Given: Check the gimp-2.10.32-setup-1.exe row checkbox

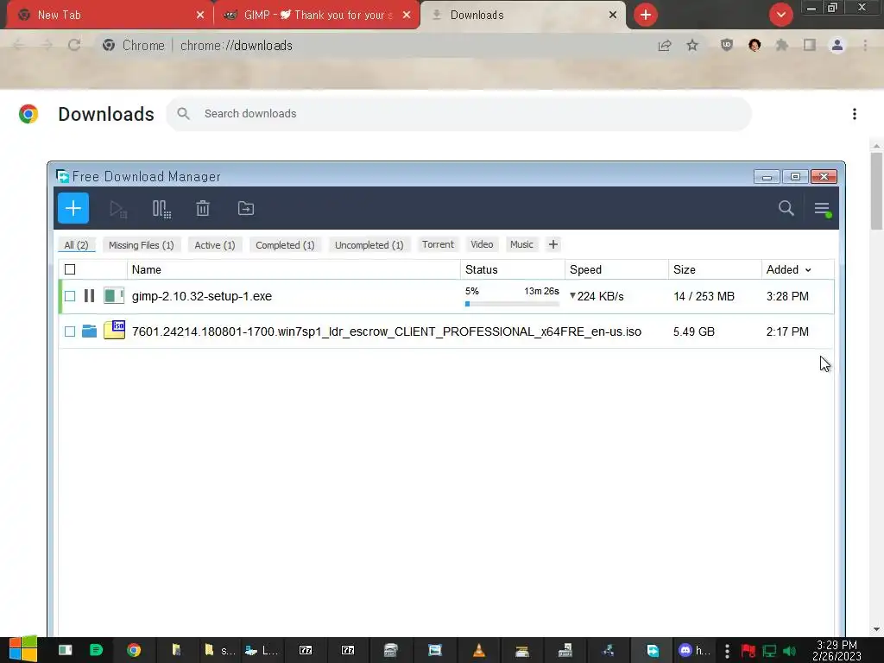Looking at the screenshot, I should pyautogui.click(x=70, y=296).
